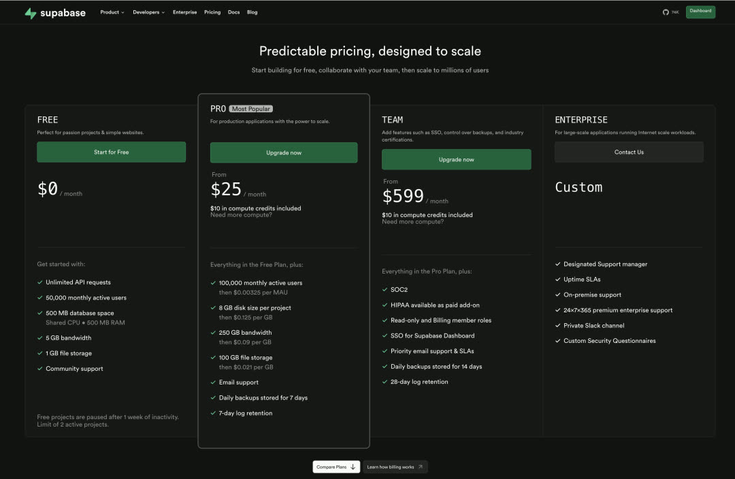The width and height of the screenshot is (735, 479).
Task: Click Start for Free on the Free plan
Action: [111, 152]
